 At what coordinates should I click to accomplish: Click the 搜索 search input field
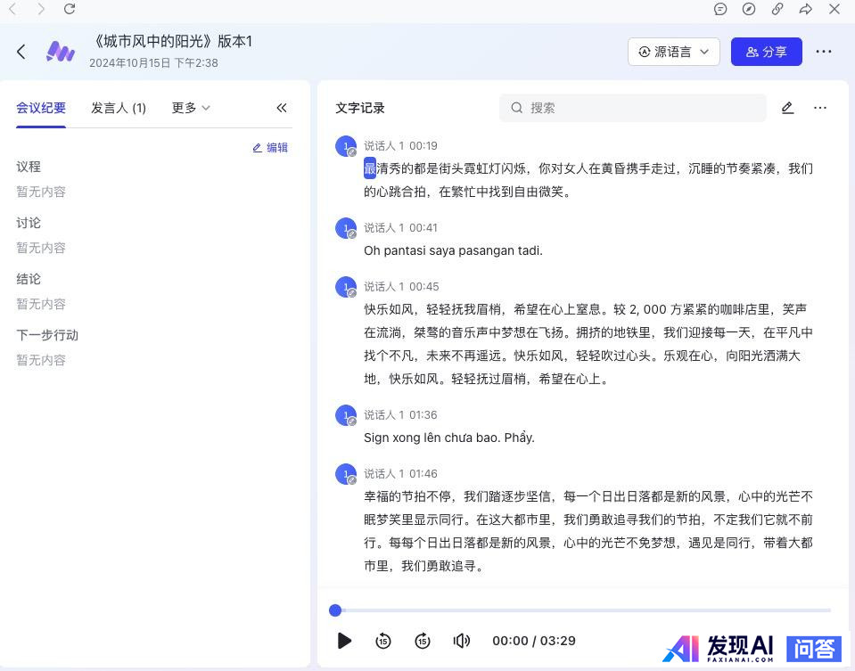coord(633,108)
